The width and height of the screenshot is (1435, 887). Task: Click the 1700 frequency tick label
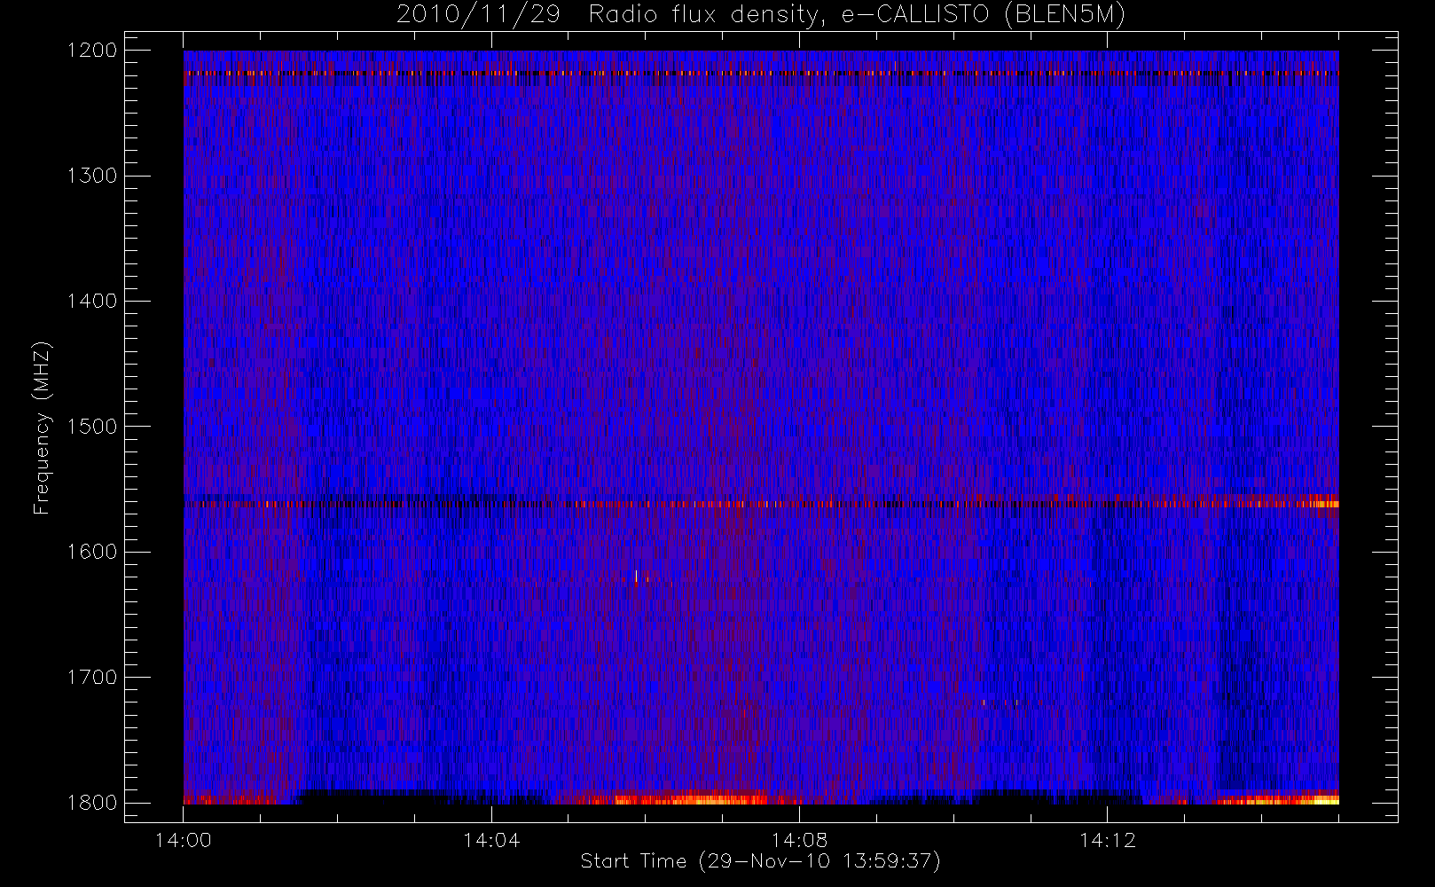click(x=92, y=677)
